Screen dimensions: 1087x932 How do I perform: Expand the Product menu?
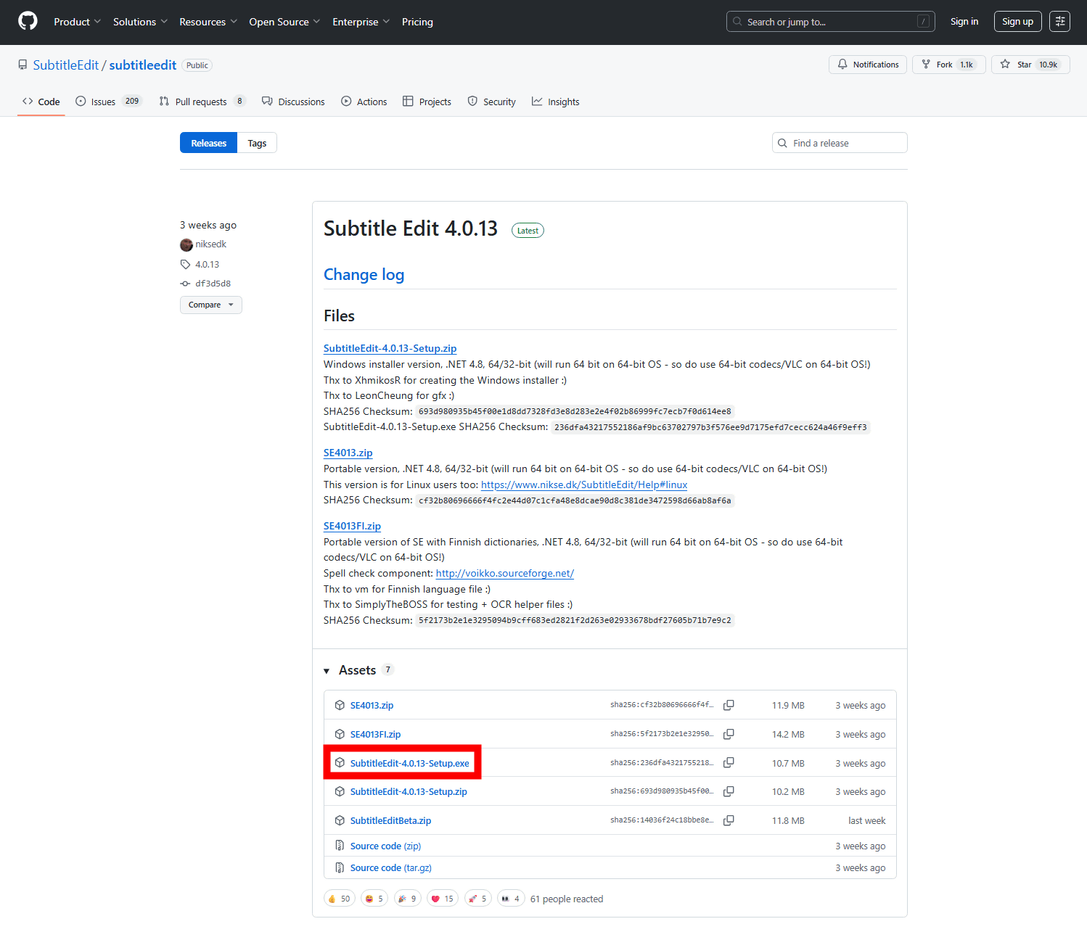pyautogui.click(x=77, y=22)
